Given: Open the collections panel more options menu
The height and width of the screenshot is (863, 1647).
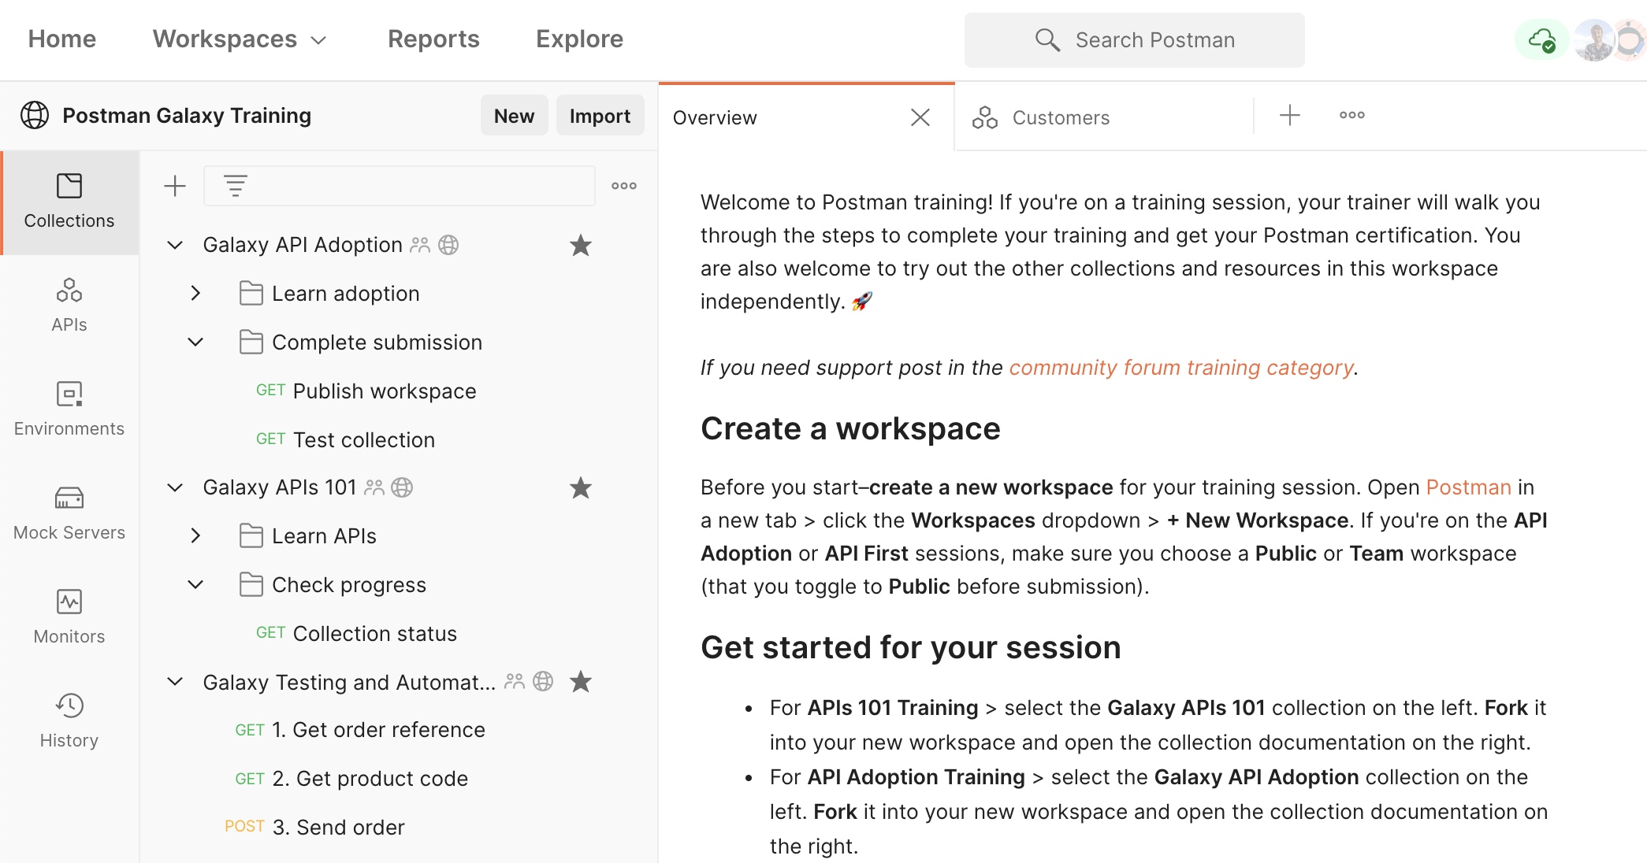Looking at the screenshot, I should tap(624, 186).
